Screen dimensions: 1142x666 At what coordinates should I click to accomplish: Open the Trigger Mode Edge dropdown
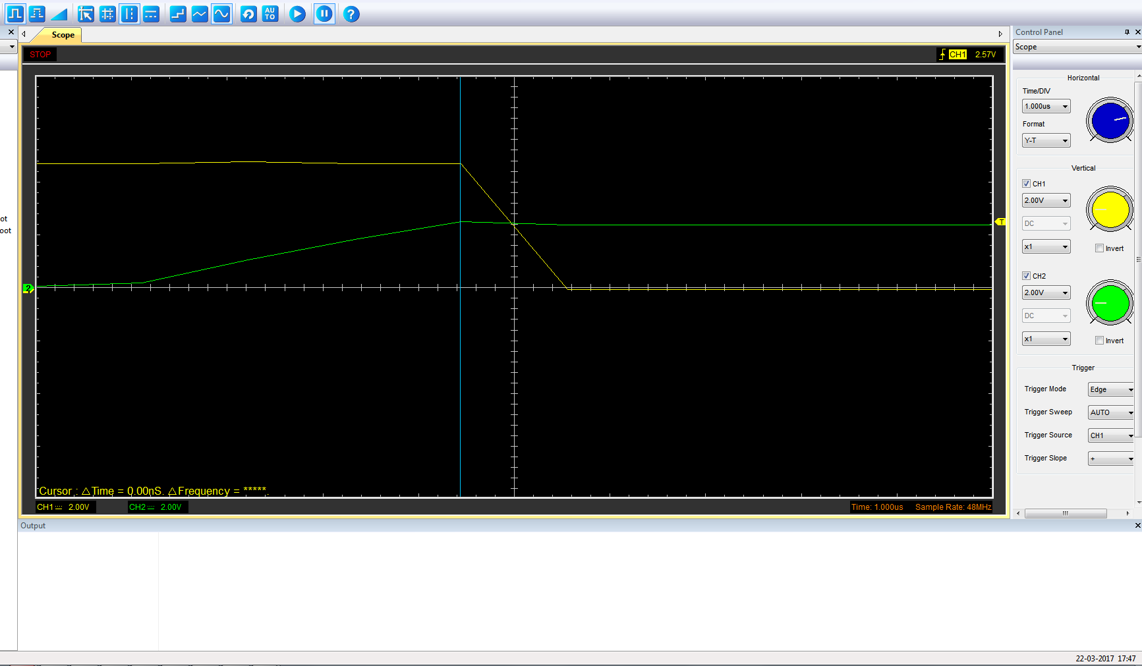(x=1111, y=389)
